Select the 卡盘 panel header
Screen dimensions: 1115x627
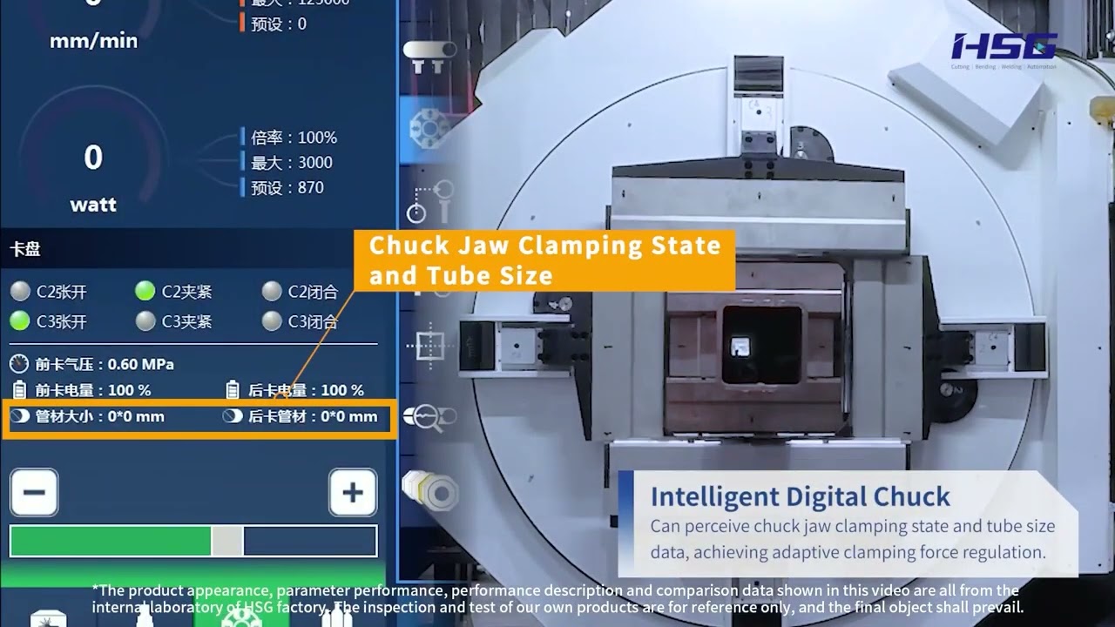click(25, 249)
